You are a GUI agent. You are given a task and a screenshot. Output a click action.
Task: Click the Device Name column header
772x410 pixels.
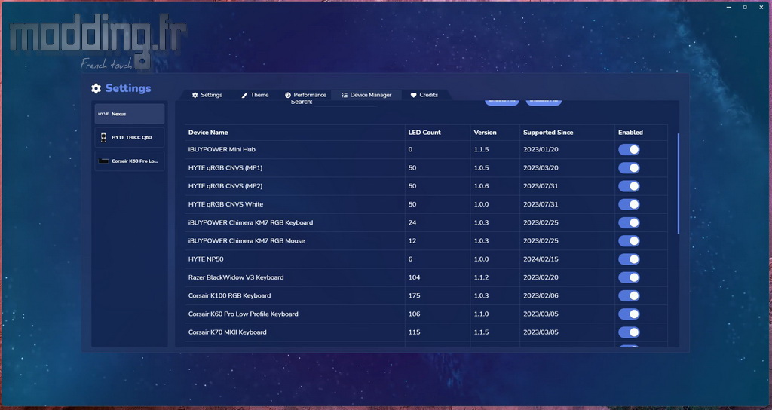(x=208, y=133)
